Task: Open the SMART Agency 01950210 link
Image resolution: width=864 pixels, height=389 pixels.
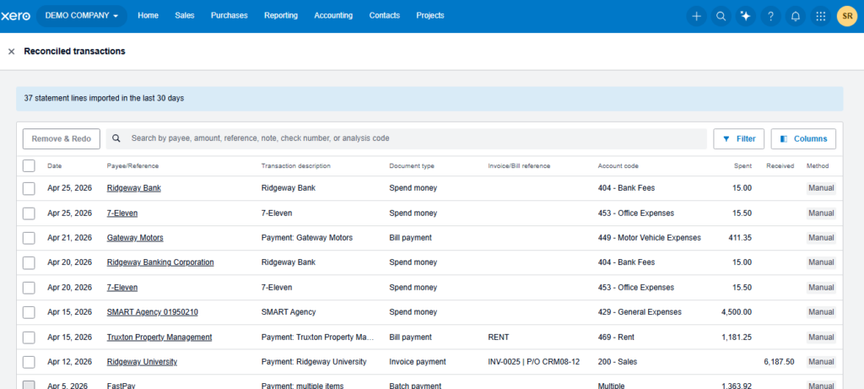Action: pos(153,312)
